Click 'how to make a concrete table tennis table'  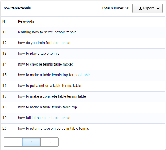pos(52,96)
